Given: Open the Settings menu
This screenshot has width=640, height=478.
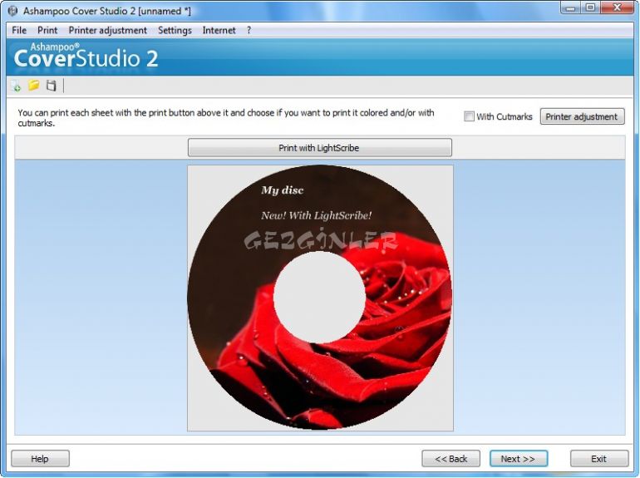Looking at the screenshot, I should 175,30.
